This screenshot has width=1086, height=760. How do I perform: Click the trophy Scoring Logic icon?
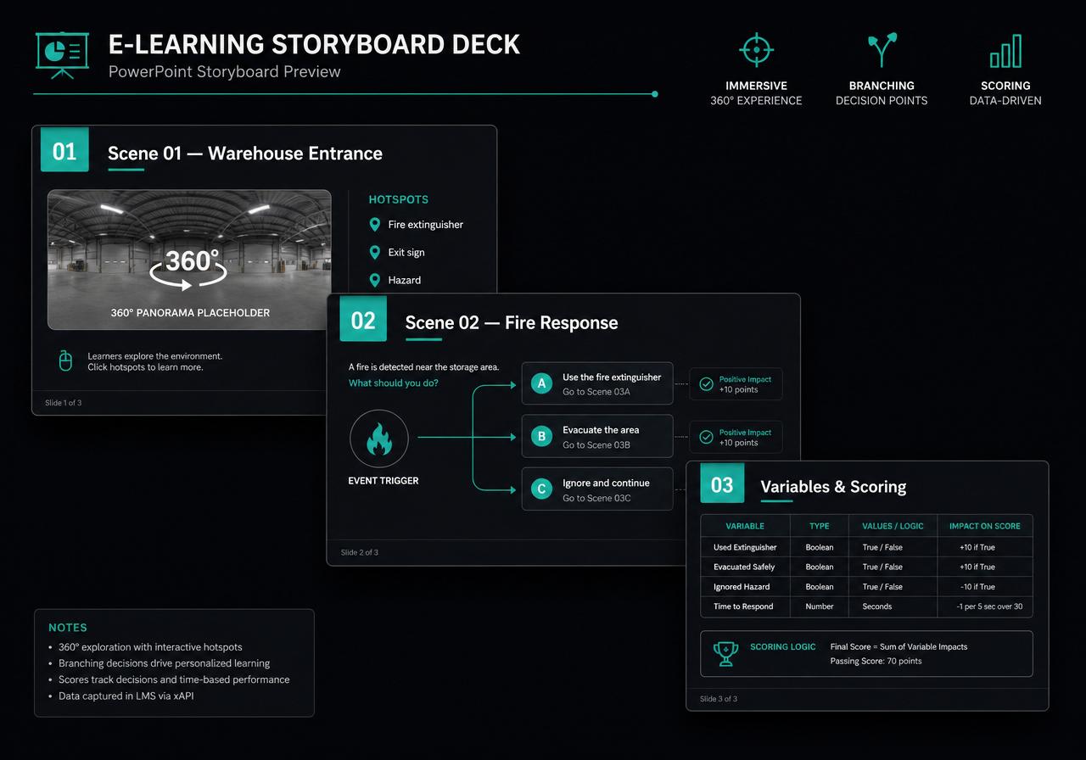(x=725, y=653)
